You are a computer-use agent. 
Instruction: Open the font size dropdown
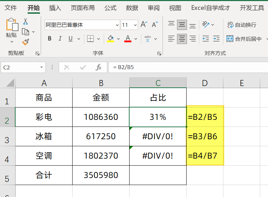coord(135,25)
